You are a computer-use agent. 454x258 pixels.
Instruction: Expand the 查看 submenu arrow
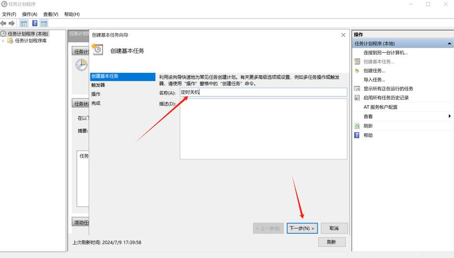449,116
